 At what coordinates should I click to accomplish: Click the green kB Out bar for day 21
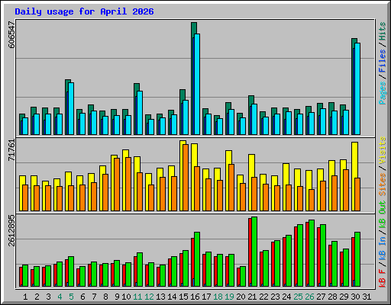click(254, 252)
